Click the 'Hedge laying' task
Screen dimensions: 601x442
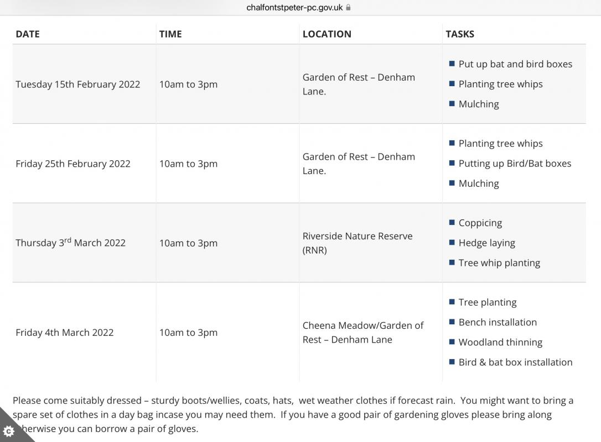coord(487,243)
